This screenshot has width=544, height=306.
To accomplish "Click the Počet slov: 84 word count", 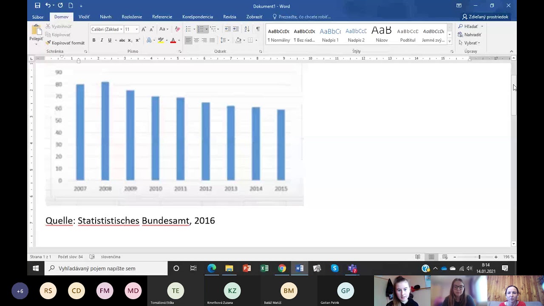I will pos(70,257).
